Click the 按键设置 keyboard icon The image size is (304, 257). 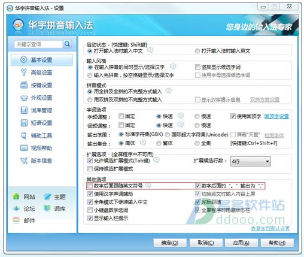pos(24,85)
